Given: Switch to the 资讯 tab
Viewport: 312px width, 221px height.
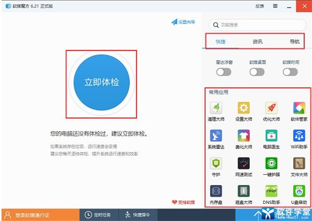Looking at the screenshot, I should tap(257, 42).
